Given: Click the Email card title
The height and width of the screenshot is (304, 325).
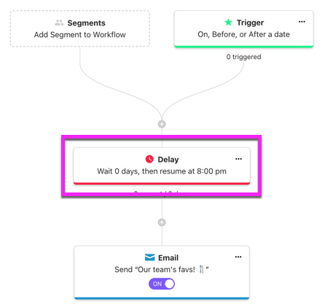Looking at the screenshot, I should pos(168,257).
